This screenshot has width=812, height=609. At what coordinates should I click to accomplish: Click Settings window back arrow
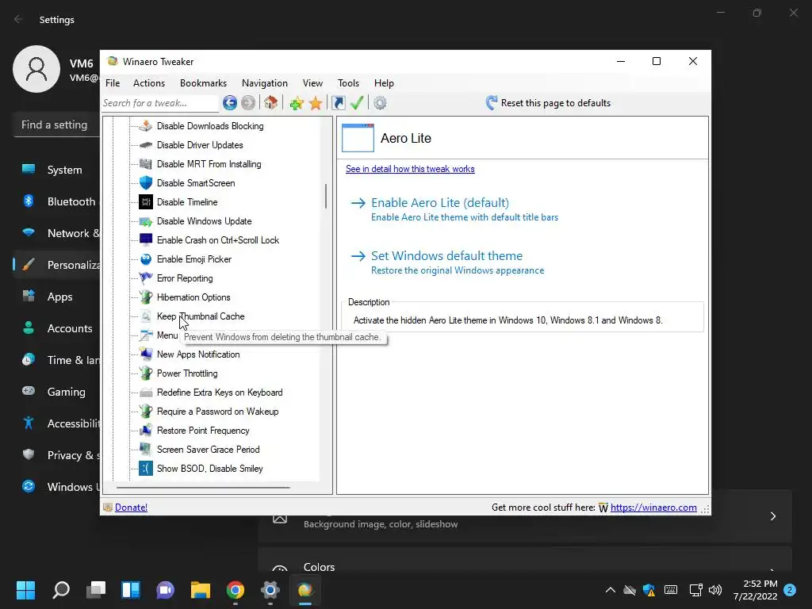[x=19, y=19]
